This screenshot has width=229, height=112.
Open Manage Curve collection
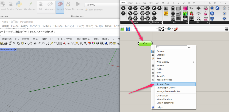click(x=173, y=91)
